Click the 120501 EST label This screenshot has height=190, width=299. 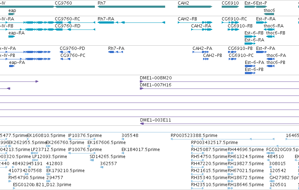point(278,185)
